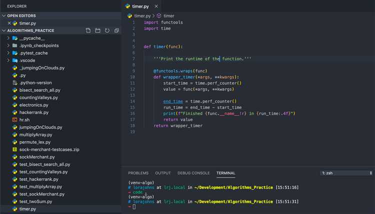Click the folder icon of __pycache__
Image resolution: width=375 pixels, height=214 pixels.
pos(15,38)
